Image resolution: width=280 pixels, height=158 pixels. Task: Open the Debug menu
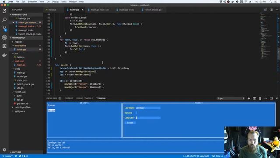point(55,2)
